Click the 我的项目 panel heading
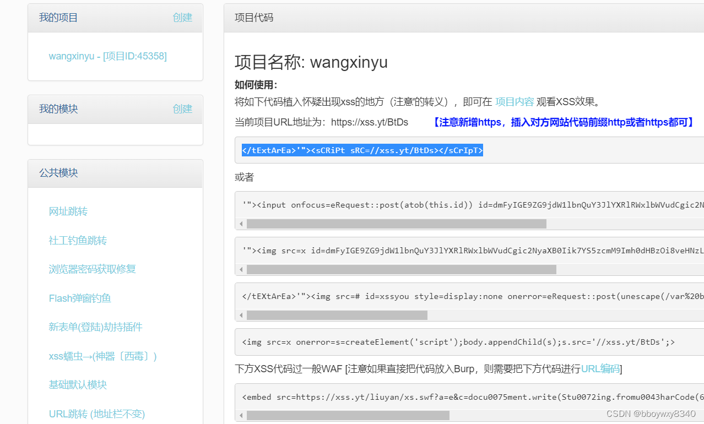 (58, 18)
